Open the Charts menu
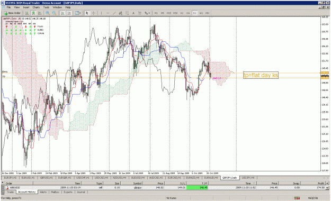Viewport: 331px width, 201px height. tap(36, 7)
